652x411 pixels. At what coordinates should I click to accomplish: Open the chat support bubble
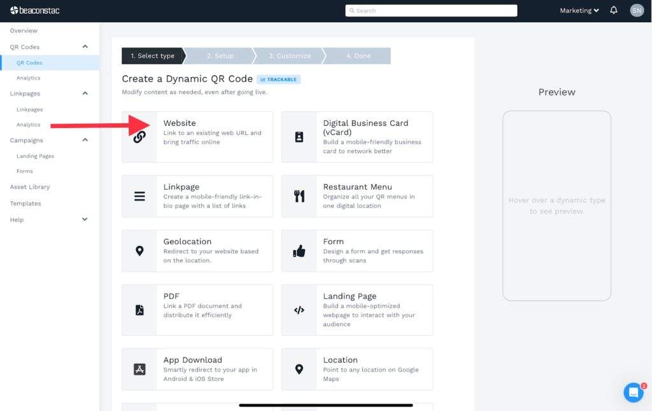click(x=633, y=393)
